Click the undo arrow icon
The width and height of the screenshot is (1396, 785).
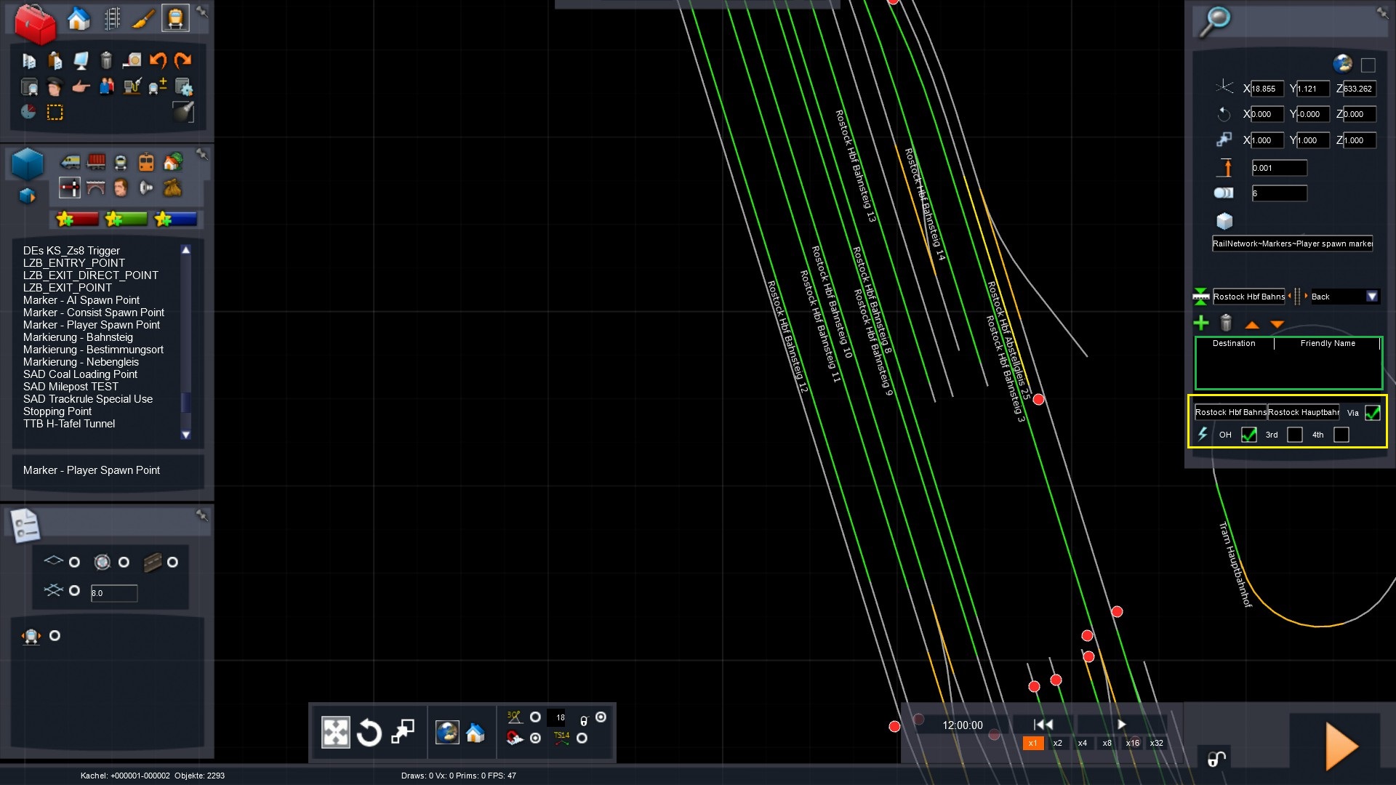tap(158, 61)
